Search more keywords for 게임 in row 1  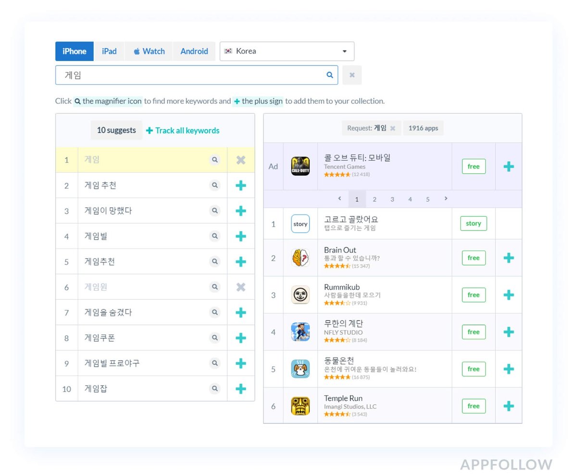click(x=215, y=160)
